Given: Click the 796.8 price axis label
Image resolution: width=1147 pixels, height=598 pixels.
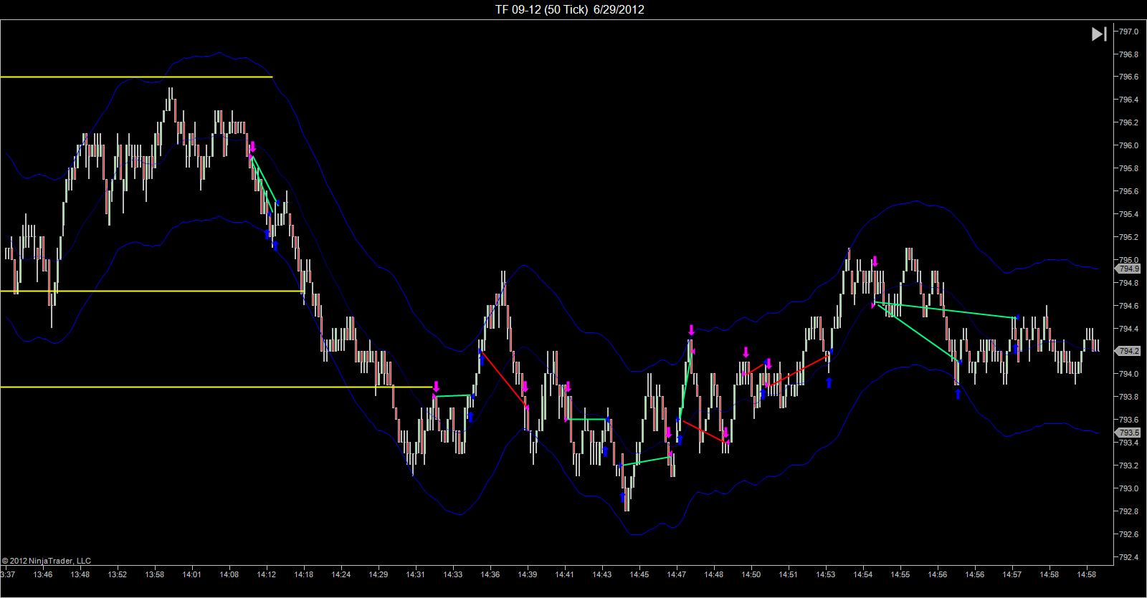Looking at the screenshot, I should 1129,54.
